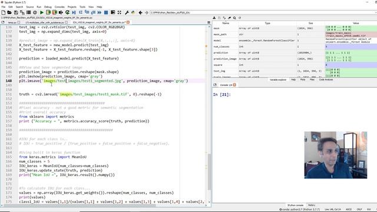Open editor pane options hamburger menu
This screenshot has width=377, height=212.
209,22
